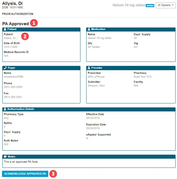The image size is (177, 179).
Task: Click the user icon in Authorization Details header
Action: click(x=5, y=109)
